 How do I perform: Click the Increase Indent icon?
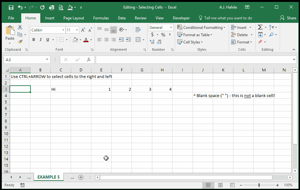coord(128,40)
